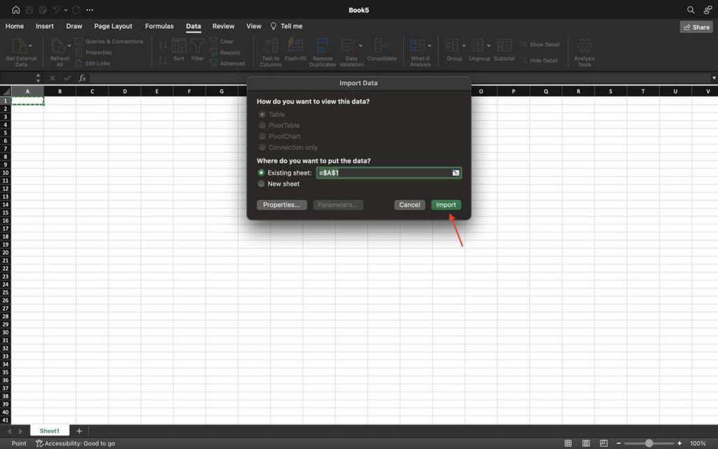Open the Insert ribbon tab
Screen dimensions: 718x449
click(45, 26)
